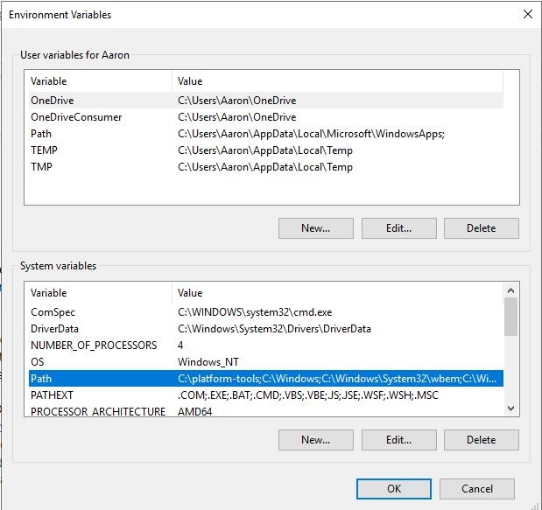Image resolution: width=542 pixels, height=510 pixels.
Task: Click the Drivers\DriverData value
Action: [x=274, y=329]
